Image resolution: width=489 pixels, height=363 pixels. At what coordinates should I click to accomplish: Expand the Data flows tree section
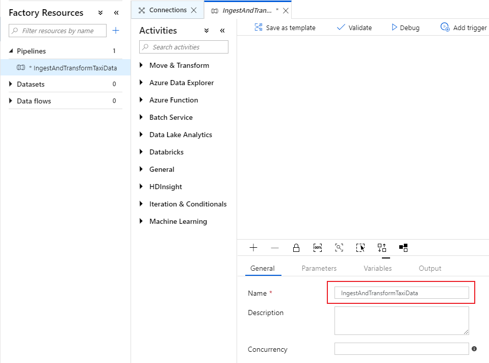(11, 101)
